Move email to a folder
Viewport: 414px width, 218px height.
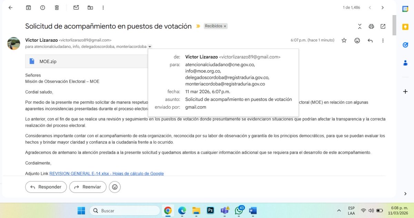pos(90,8)
